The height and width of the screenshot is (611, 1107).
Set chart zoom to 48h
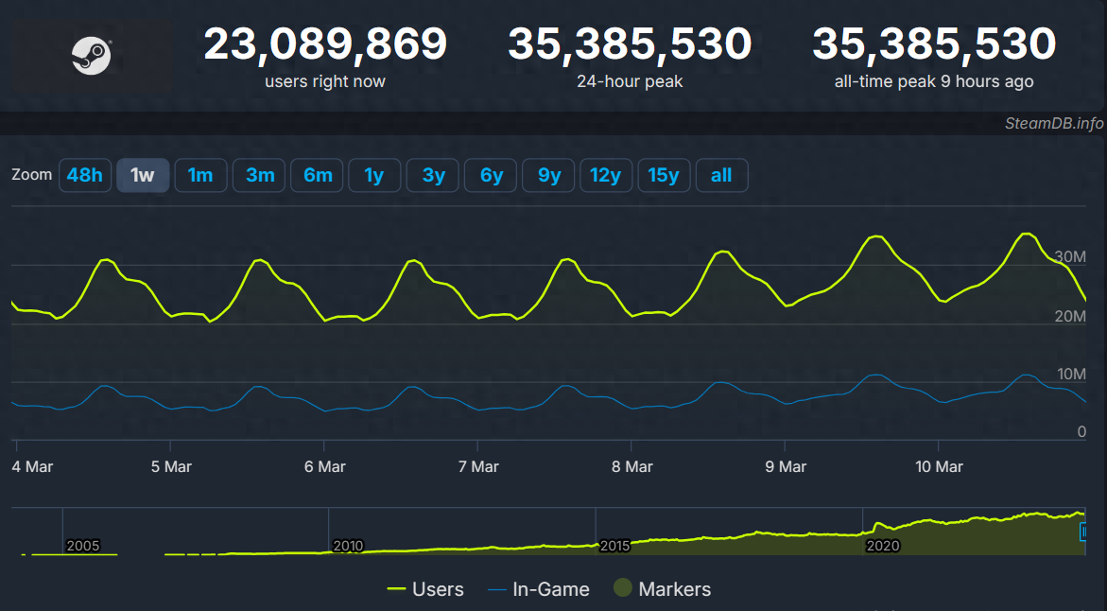[85, 175]
